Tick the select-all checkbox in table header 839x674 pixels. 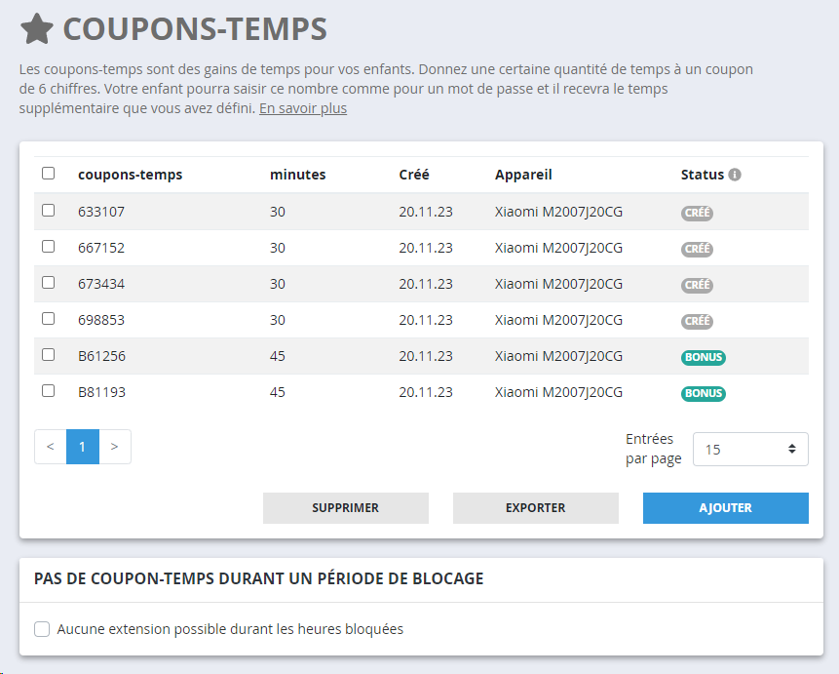point(48,173)
